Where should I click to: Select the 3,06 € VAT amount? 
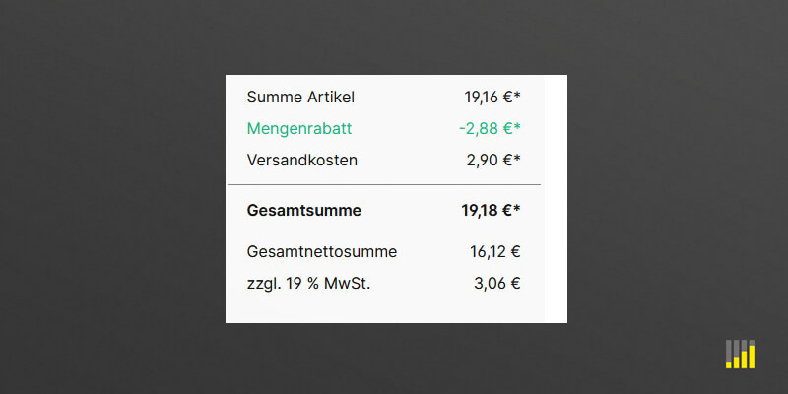click(x=495, y=284)
